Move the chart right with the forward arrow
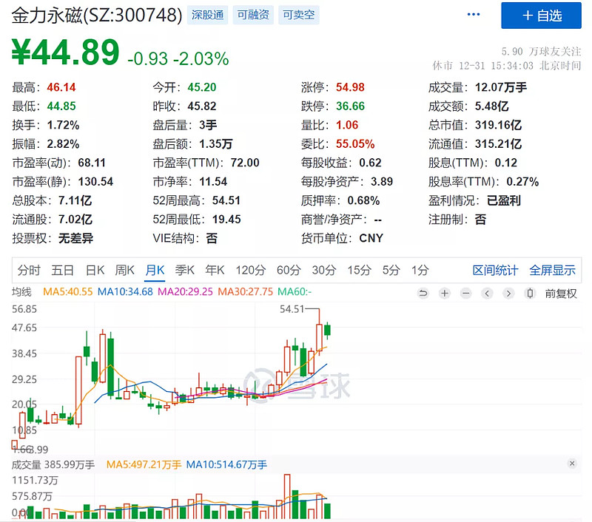592x522 pixels. pyautogui.click(x=508, y=293)
